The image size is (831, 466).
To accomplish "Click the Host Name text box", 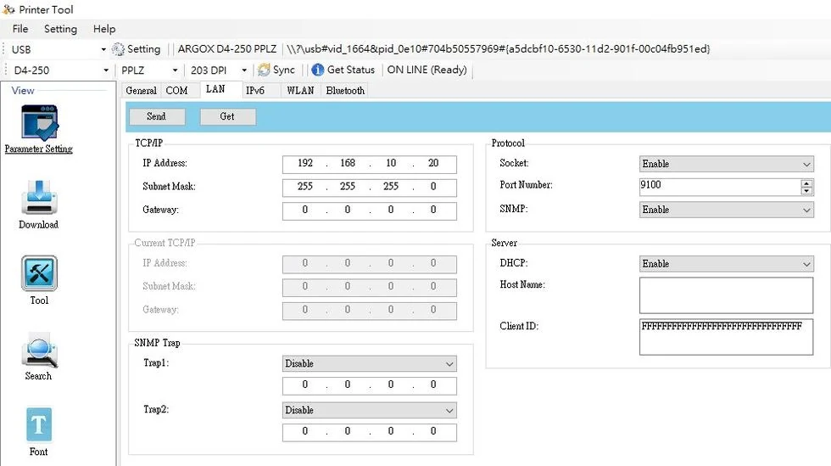I will tap(726, 295).
